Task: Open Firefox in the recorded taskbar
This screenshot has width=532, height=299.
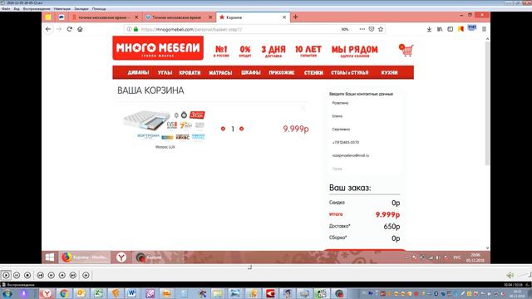Action: tap(85, 257)
